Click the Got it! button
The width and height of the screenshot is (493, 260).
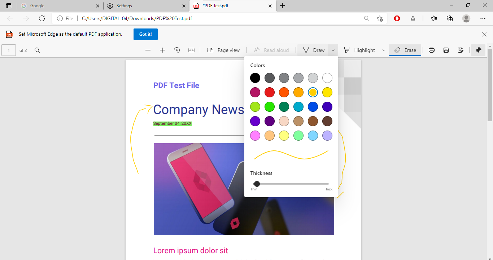tap(145, 34)
